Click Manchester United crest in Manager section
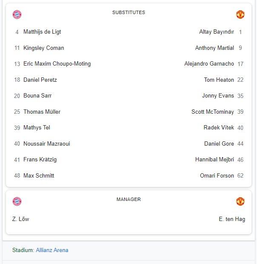Screen dimensions: 257x264 point(240,201)
